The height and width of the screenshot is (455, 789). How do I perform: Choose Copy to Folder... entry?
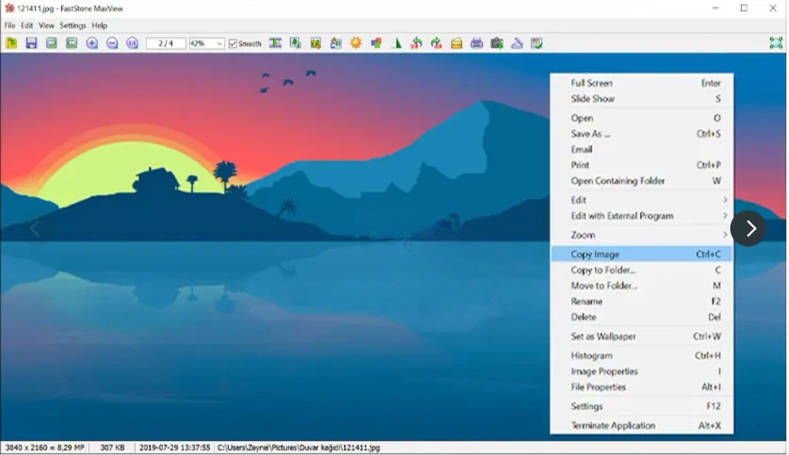click(x=641, y=270)
